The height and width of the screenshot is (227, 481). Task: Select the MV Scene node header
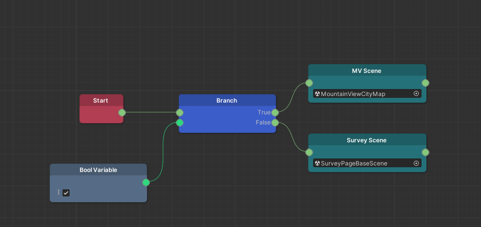tap(367, 71)
